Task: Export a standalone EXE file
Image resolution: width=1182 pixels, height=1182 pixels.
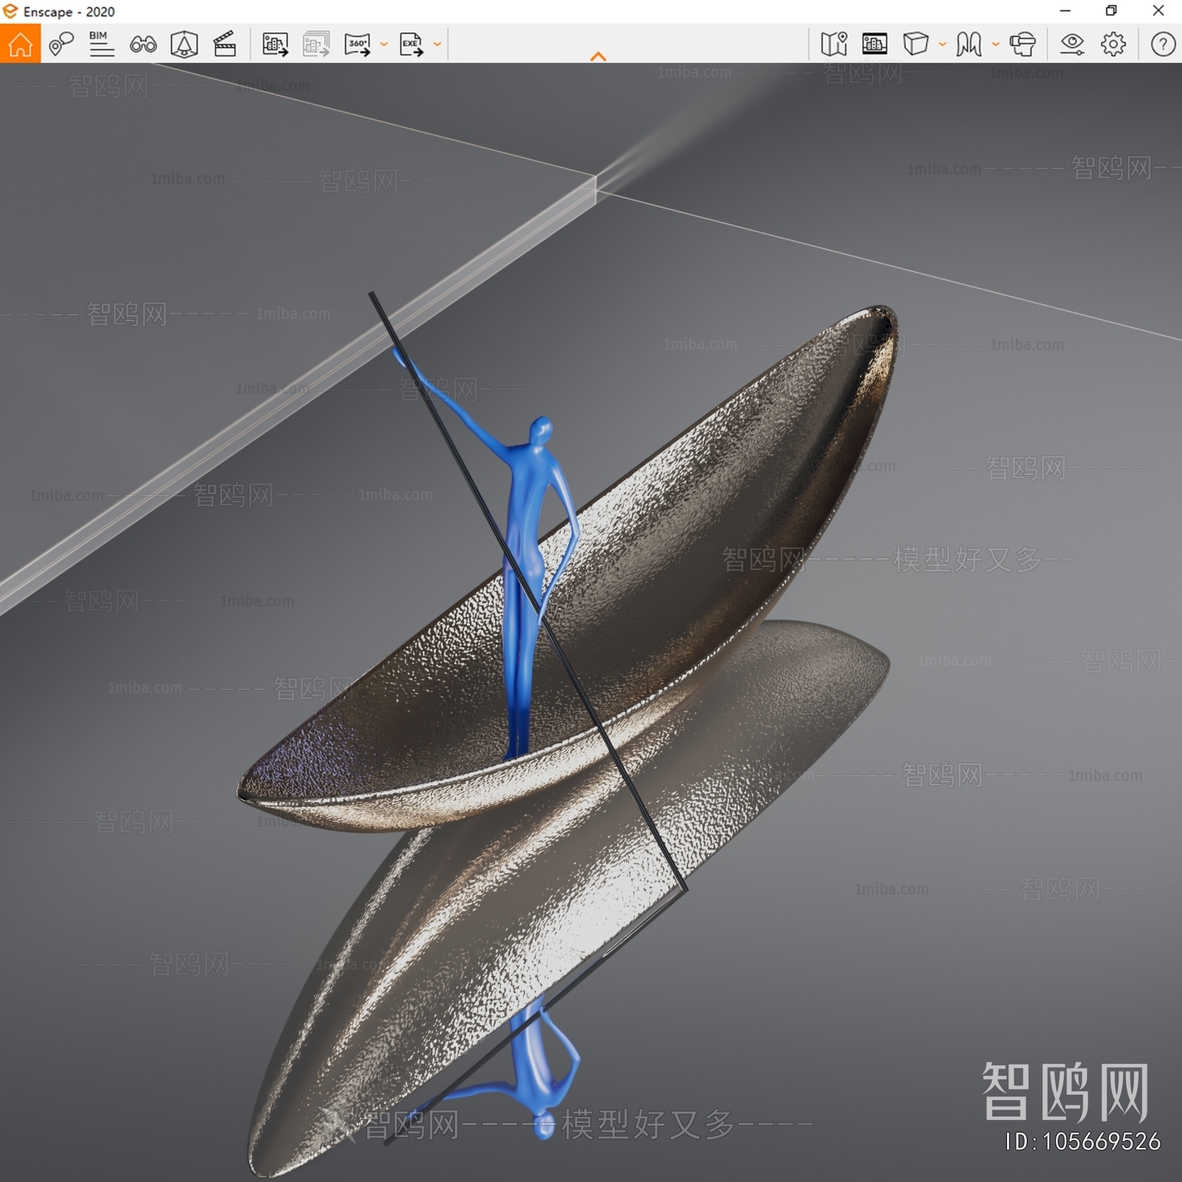Action: pos(411,44)
